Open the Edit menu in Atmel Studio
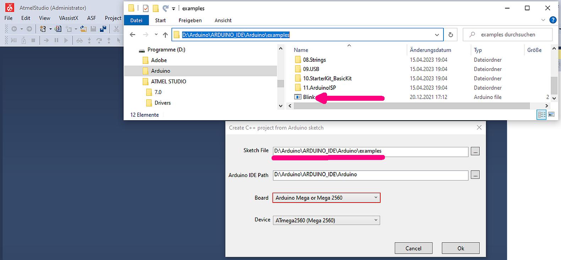Image resolution: width=561 pixels, height=260 pixels. pyautogui.click(x=26, y=18)
